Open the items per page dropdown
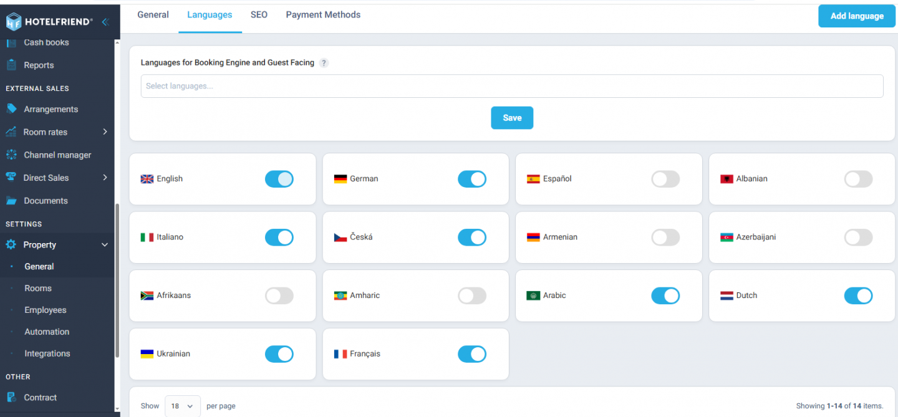Viewport: 898px width, 417px height. pos(183,406)
